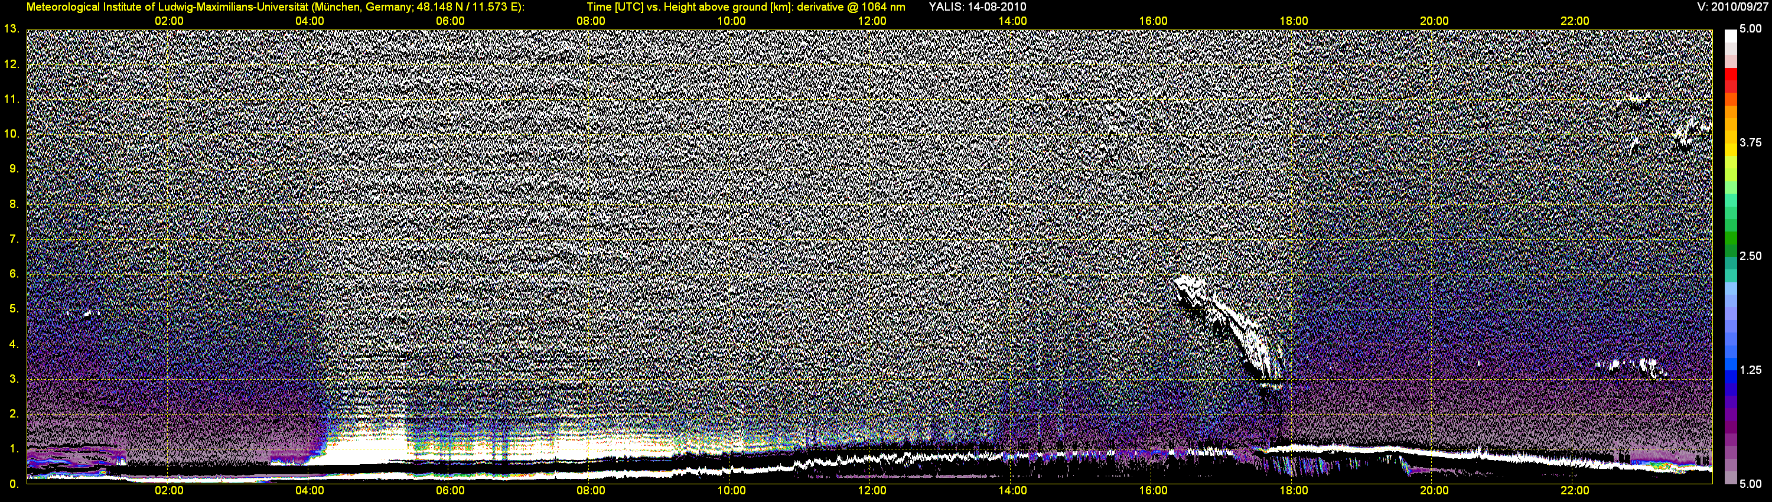Click 06:00 on the upper time axis
Image resolution: width=1772 pixels, height=502 pixels.
pos(450,21)
